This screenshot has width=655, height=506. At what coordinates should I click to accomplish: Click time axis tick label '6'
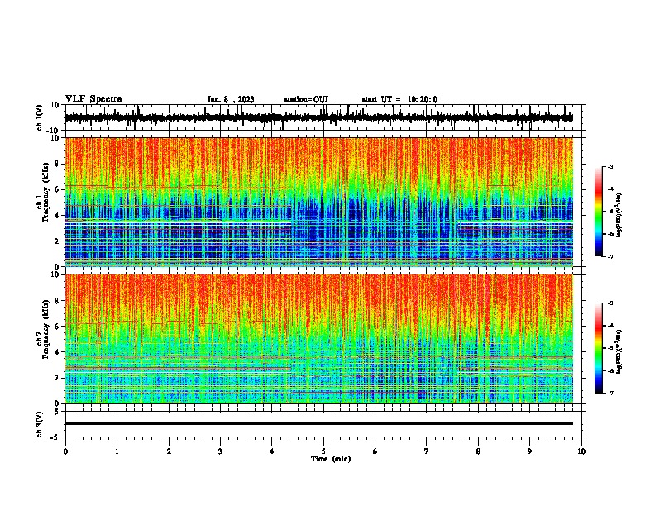point(375,451)
